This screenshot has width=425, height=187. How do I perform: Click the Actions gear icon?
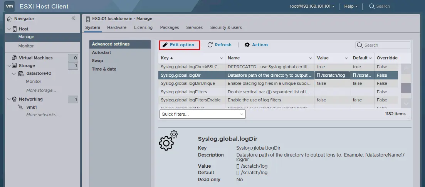[x=247, y=45]
